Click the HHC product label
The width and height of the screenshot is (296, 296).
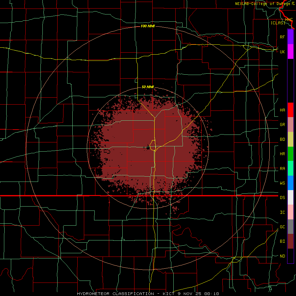[x=289, y=20]
